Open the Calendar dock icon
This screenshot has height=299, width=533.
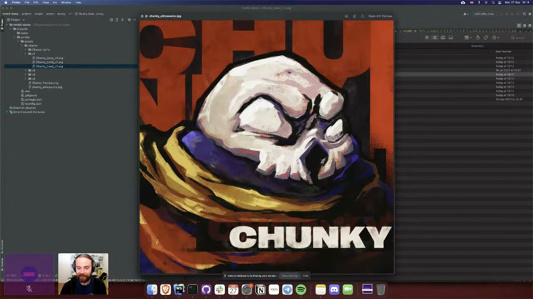click(x=233, y=289)
